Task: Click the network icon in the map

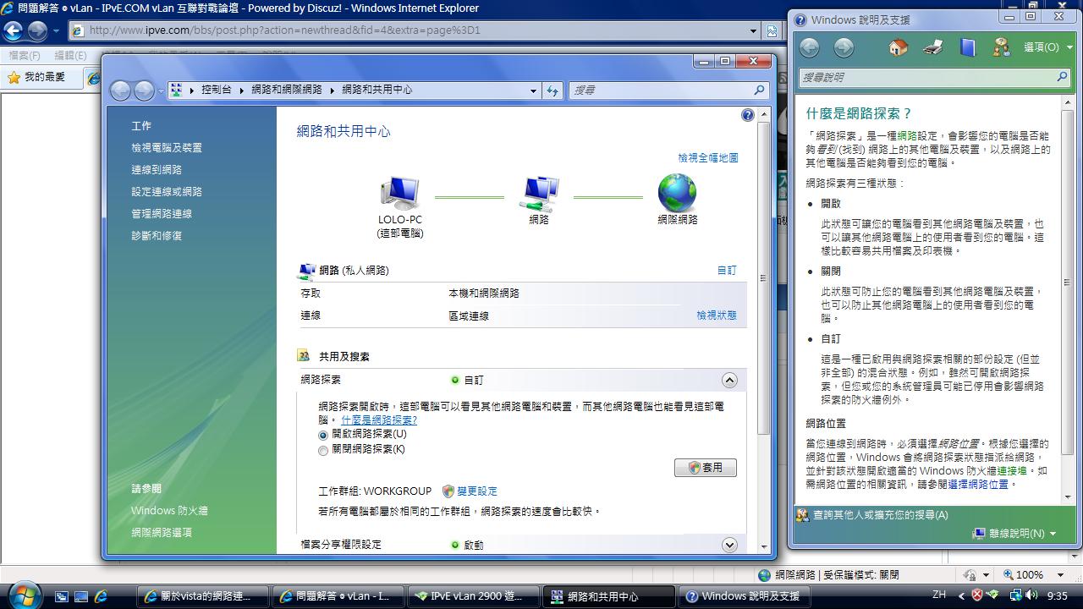Action: point(539,193)
